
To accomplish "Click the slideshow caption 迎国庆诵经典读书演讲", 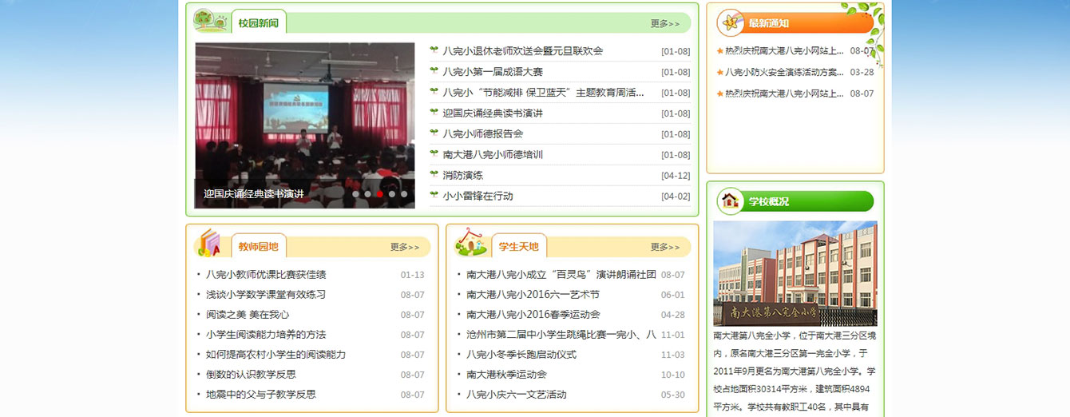I will [254, 194].
